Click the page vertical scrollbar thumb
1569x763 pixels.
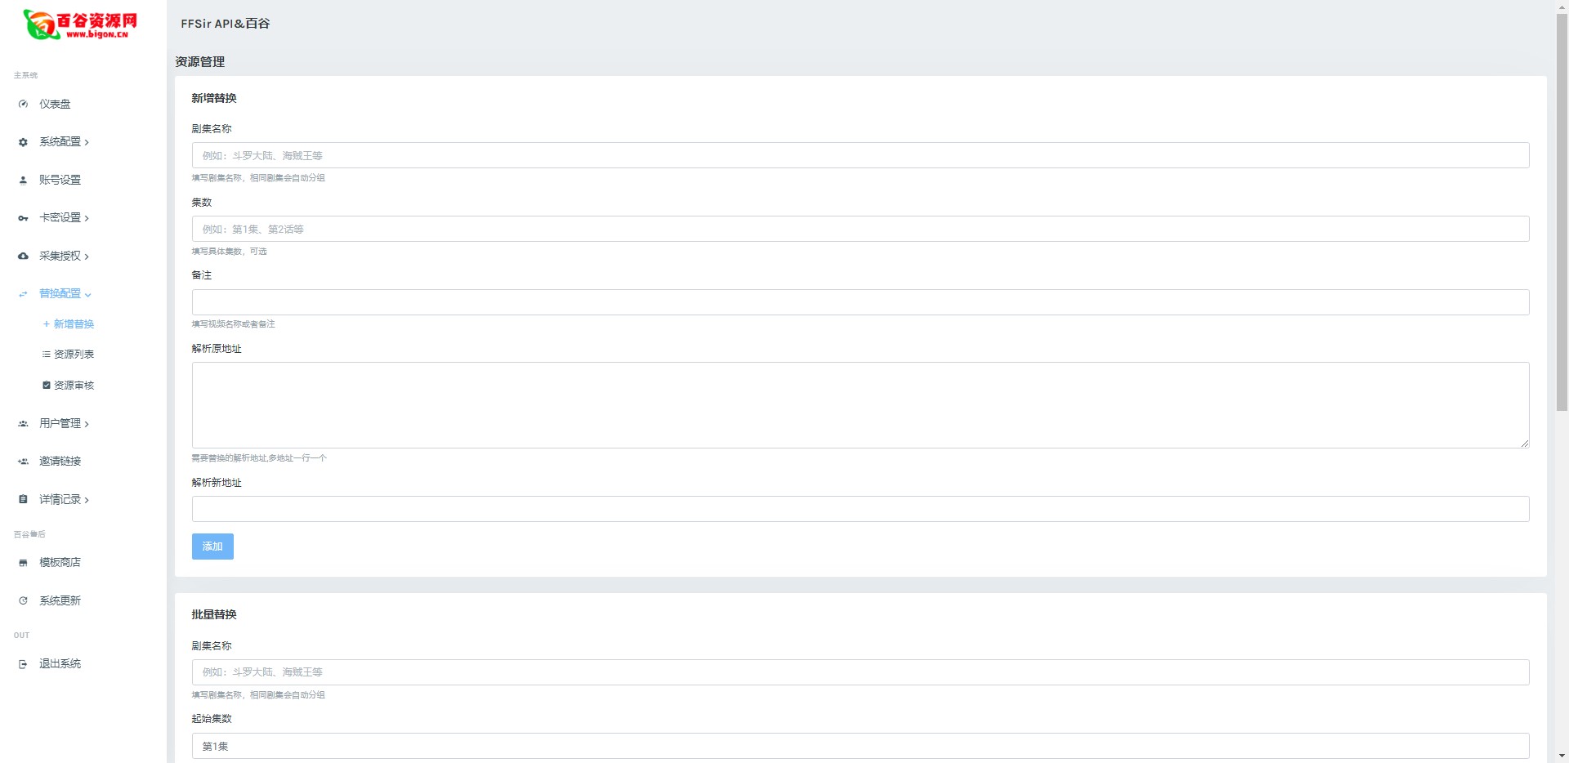tap(1562, 204)
